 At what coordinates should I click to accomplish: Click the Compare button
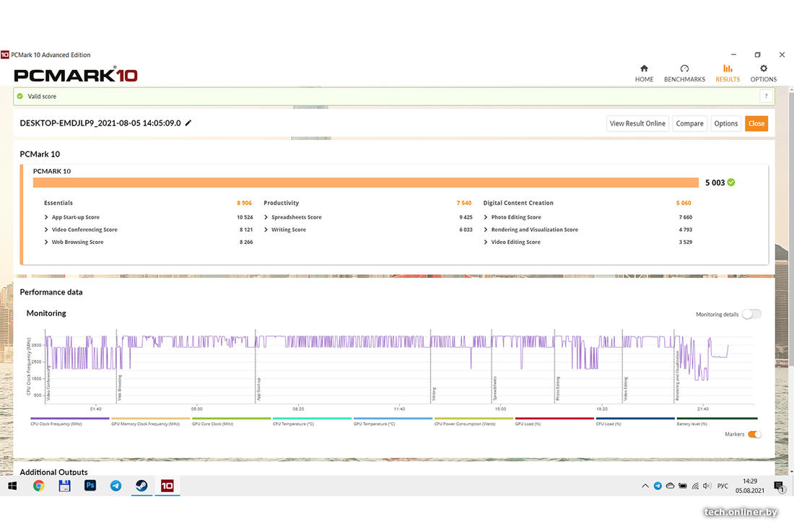click(689, 123)
